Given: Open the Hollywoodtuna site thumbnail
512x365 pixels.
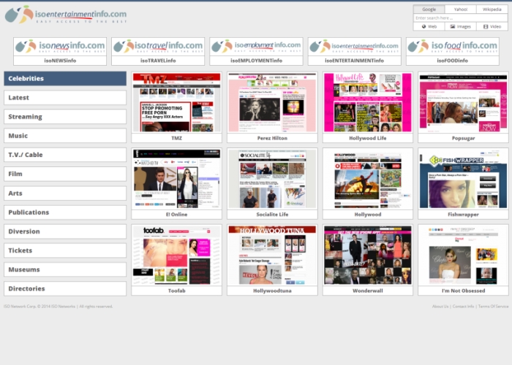Looking at the screenshot, I should pyautogui.click(x=272, y=255).
